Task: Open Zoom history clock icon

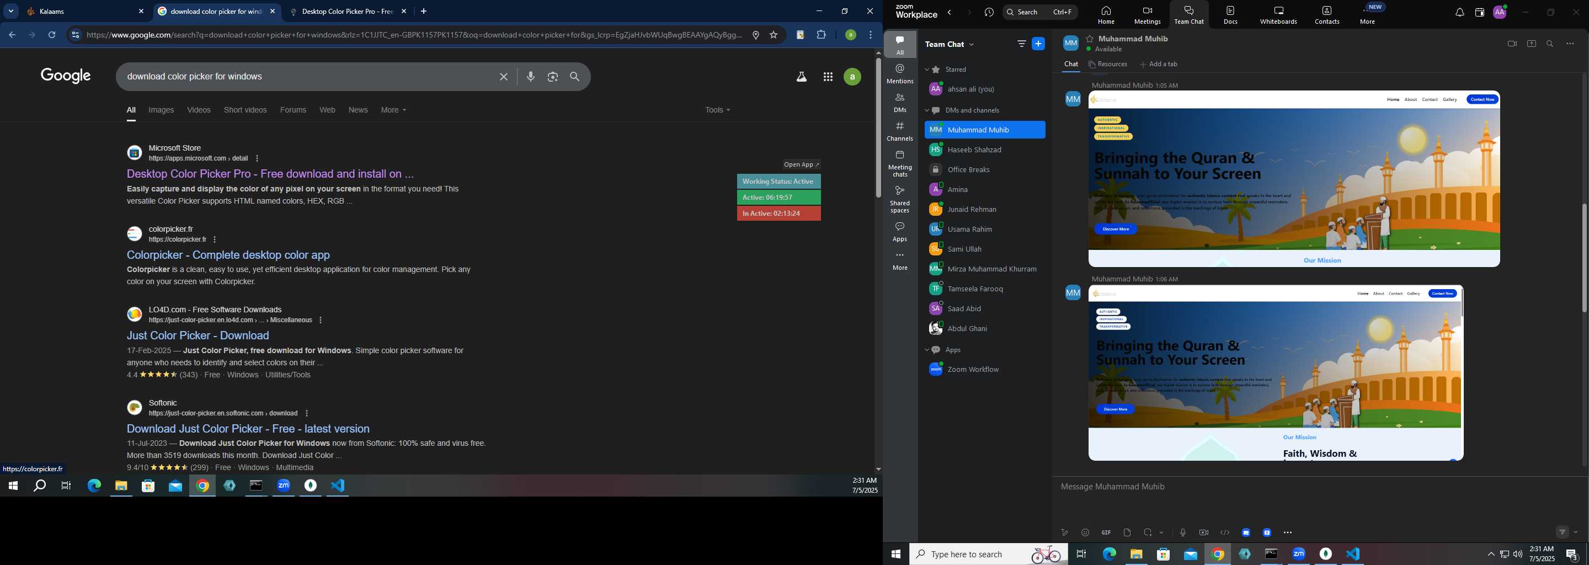Action: pos(989,12)
